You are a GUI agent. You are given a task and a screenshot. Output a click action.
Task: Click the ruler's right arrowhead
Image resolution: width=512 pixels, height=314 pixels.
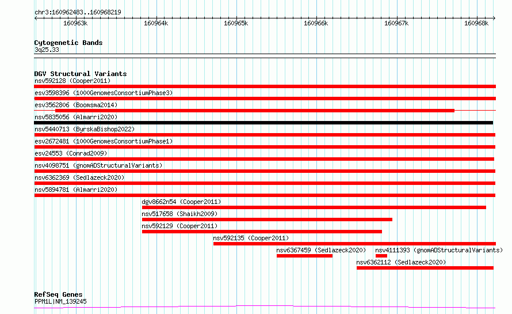click(x=494, y=18)
